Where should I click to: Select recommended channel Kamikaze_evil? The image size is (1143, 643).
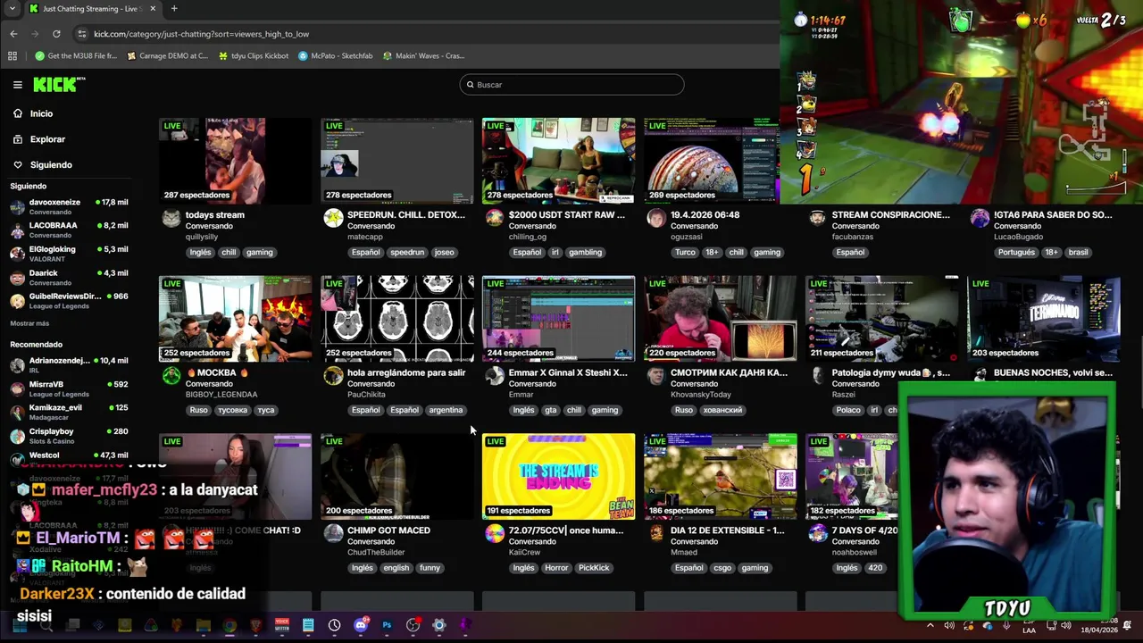pyautogui.click(x=70, y=412)
